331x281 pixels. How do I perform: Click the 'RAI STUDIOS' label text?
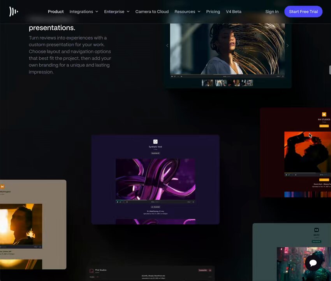324,119
